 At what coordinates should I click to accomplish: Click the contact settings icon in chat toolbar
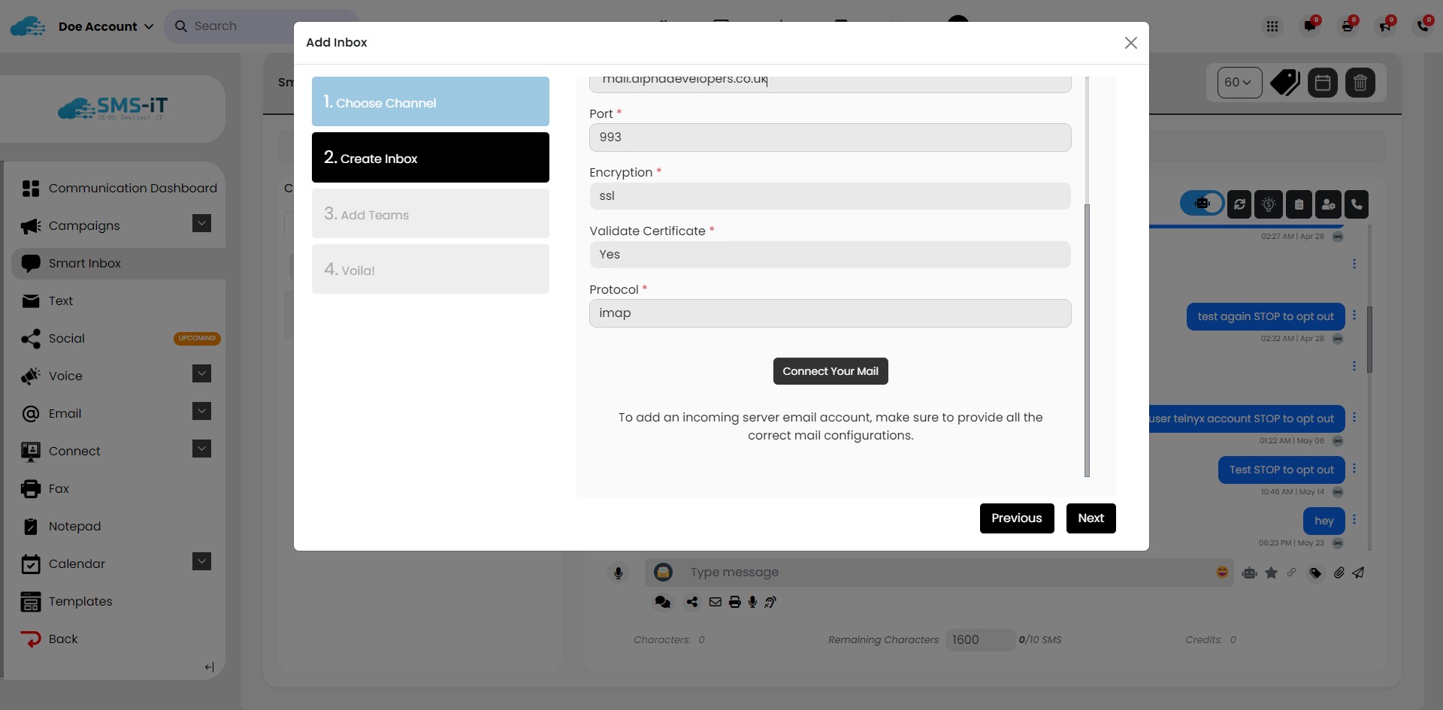pyautogui.click(x=1328, y=204)
